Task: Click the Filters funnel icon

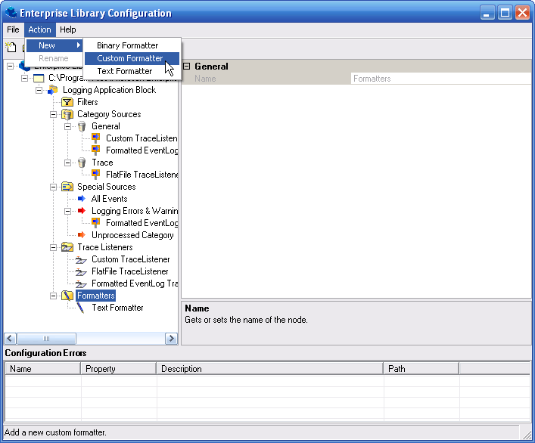Action: tap(67, 102)
